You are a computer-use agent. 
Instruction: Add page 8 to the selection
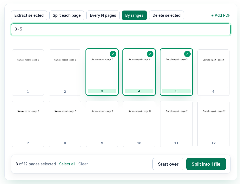point(65,124)
